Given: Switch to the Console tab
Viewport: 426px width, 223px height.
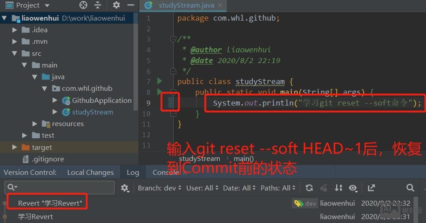Looking at the screenshot, I should click(166, 173).
